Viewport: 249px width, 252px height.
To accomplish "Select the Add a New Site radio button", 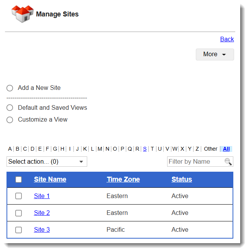I will pyautogui.click(x=10, y=88).
